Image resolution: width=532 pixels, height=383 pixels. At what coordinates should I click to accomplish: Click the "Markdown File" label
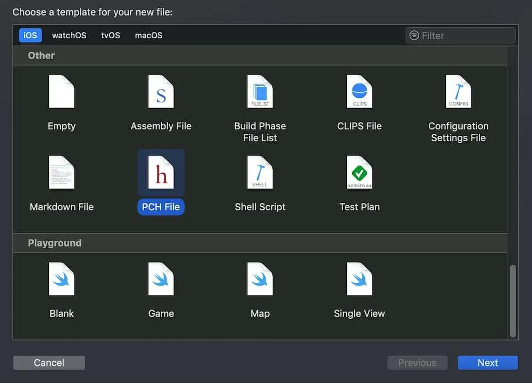61,207
